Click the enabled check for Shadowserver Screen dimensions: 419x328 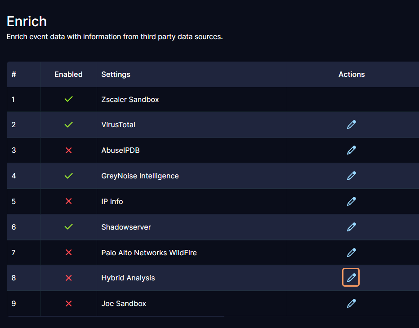click(69, 227)
